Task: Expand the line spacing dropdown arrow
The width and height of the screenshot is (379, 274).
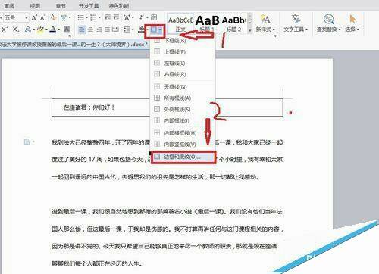Action: click(133, 30)
